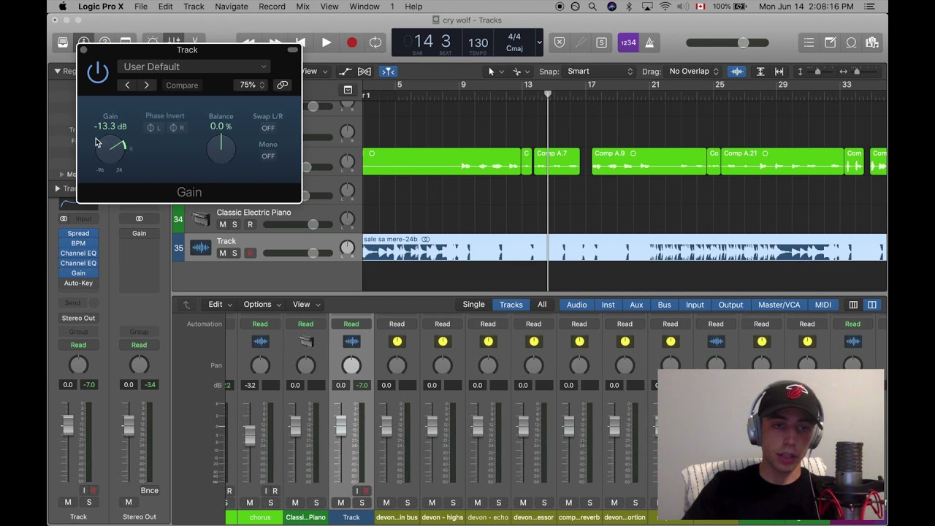This screenshot has width=935, height=526.
Task: Click the Bnce bounce button
Action: coord(150,491)
